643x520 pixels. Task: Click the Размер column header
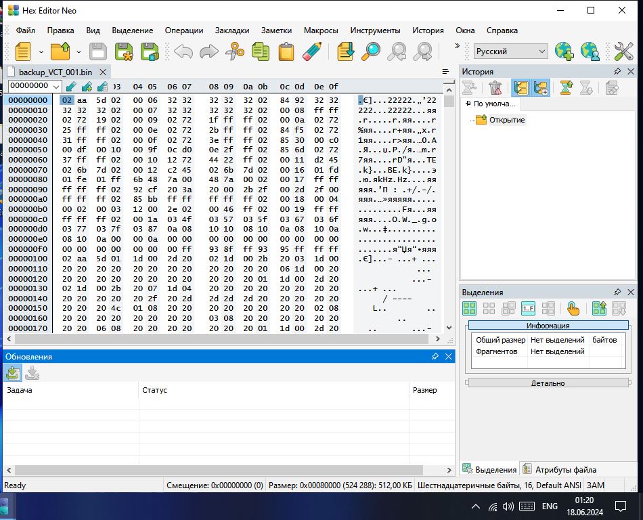[433, 390]
